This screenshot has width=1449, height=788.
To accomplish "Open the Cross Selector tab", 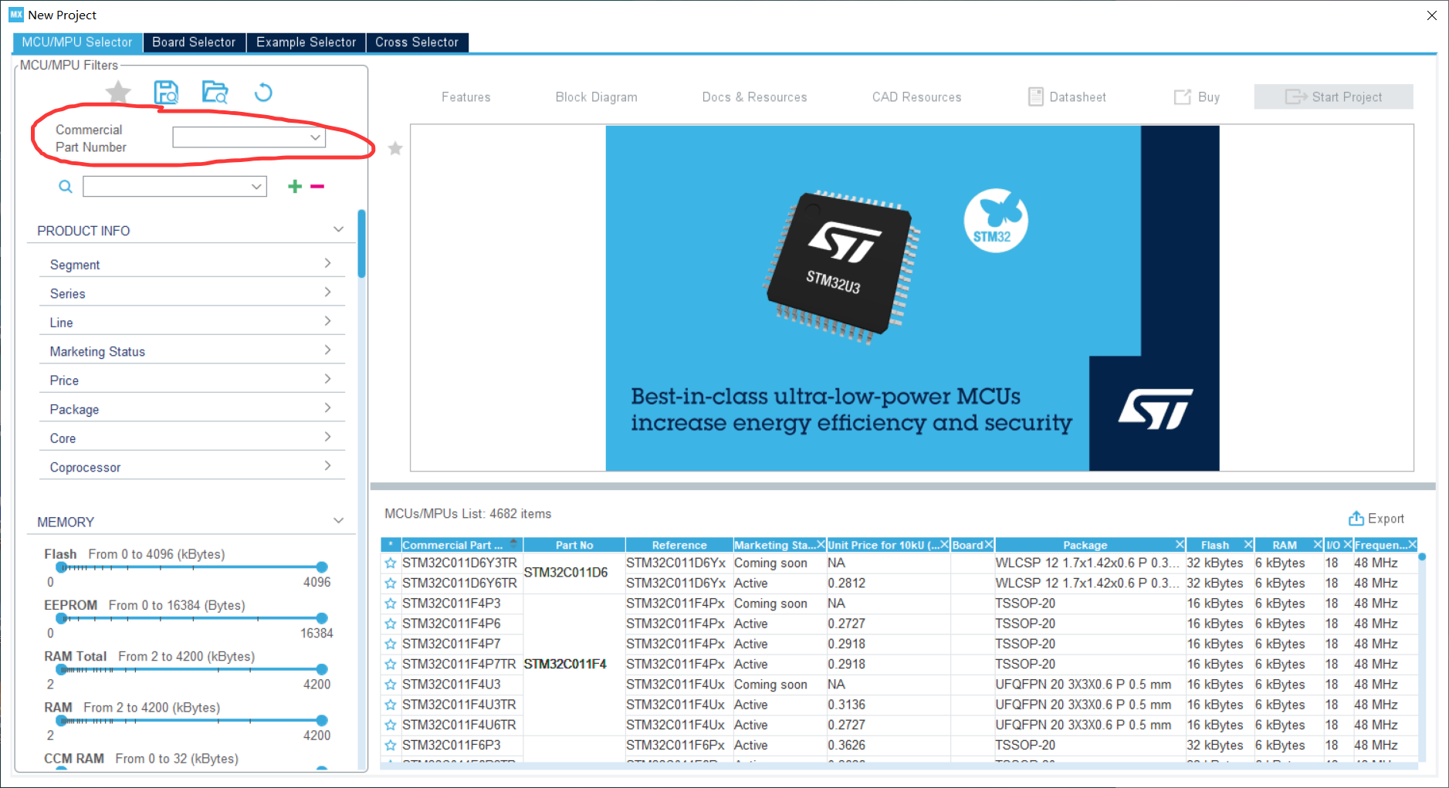I will (417, 42).
